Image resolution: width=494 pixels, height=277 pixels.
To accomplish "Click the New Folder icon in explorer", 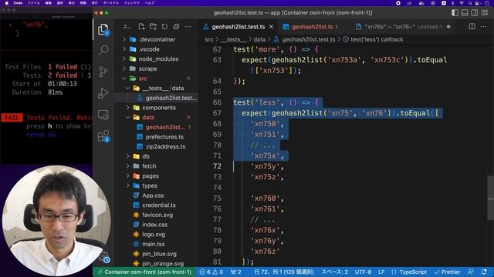I will [153, 27].
